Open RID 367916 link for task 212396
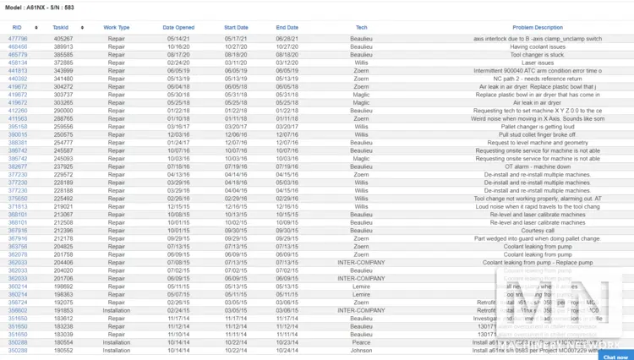This screenshot has height=360, width=634. pyautogui.click(x=18, y=231)
